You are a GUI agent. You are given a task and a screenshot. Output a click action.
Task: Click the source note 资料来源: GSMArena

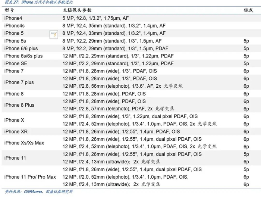click(39, 192)
